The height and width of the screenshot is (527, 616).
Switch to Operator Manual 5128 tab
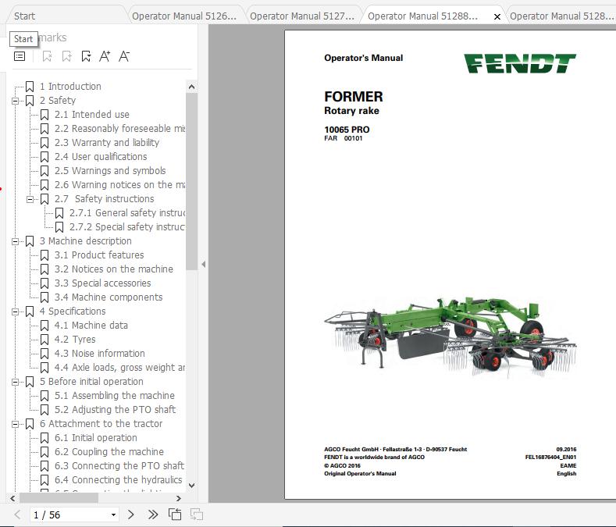[x=561, y=16]
